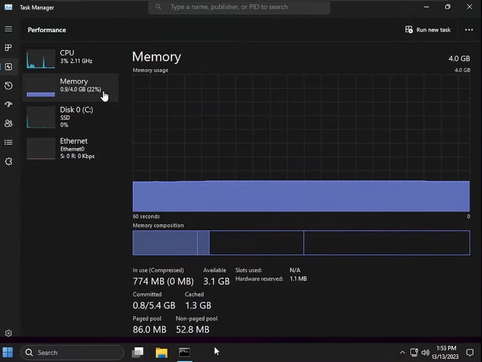Open the More options ellipsis menu
Viewport: 482px width, 362px height.
click(x=468, y=29)
